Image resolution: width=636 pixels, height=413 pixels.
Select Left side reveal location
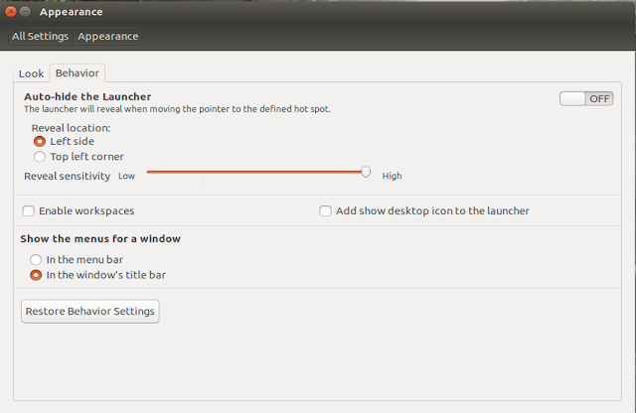pyautogui.click(x=40, y=142)
